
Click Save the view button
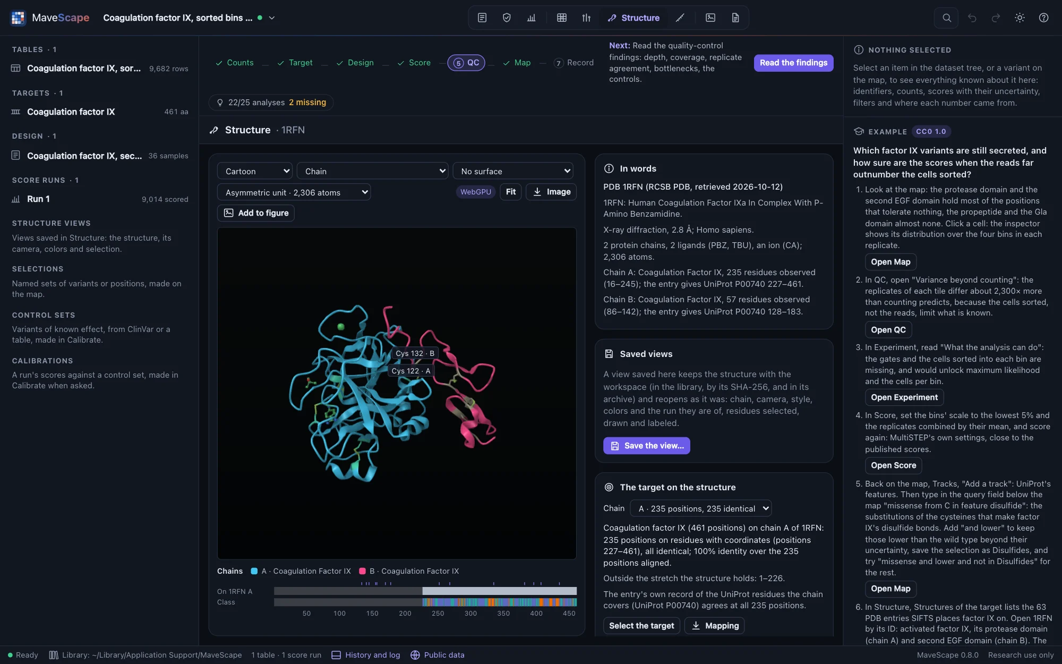click(647, 446)
